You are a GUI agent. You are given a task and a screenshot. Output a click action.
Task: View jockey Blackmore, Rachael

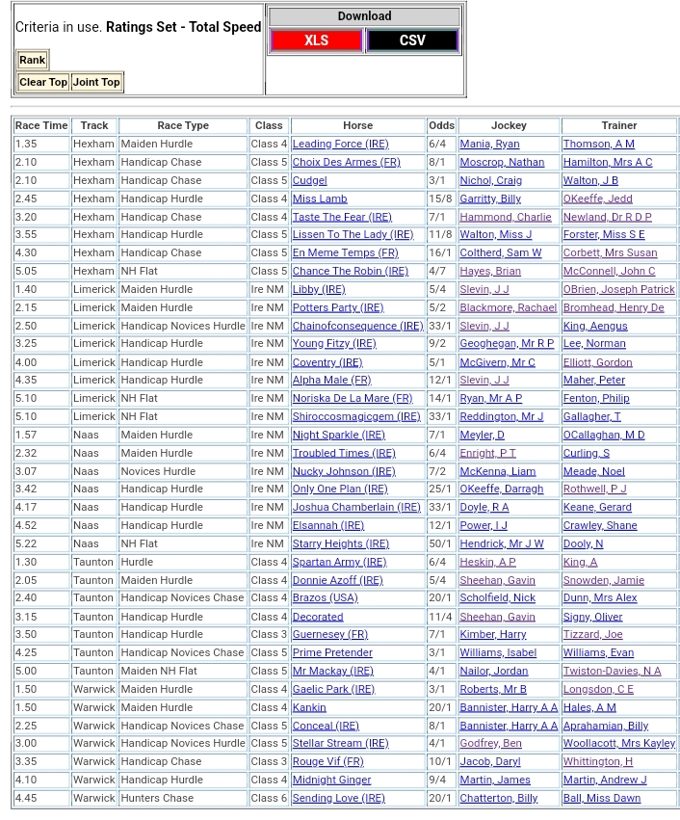(508, 307)
